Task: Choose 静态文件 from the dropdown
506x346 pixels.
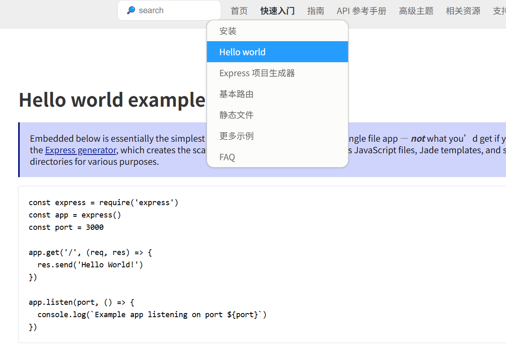Action: (x=277, y=115)
